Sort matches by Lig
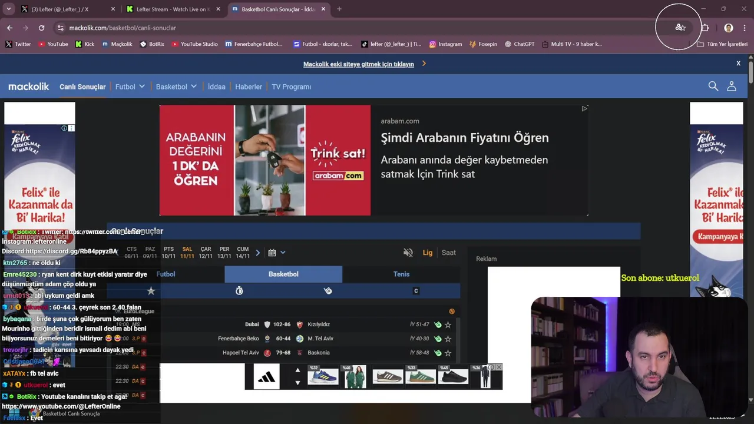 tap(428, 253)
